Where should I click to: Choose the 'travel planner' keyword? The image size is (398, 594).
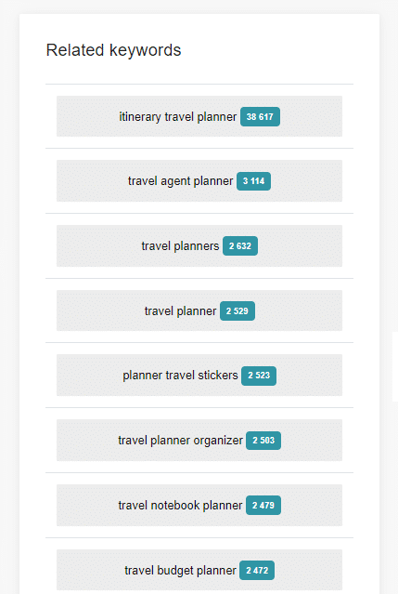click(x=180, y=311)
